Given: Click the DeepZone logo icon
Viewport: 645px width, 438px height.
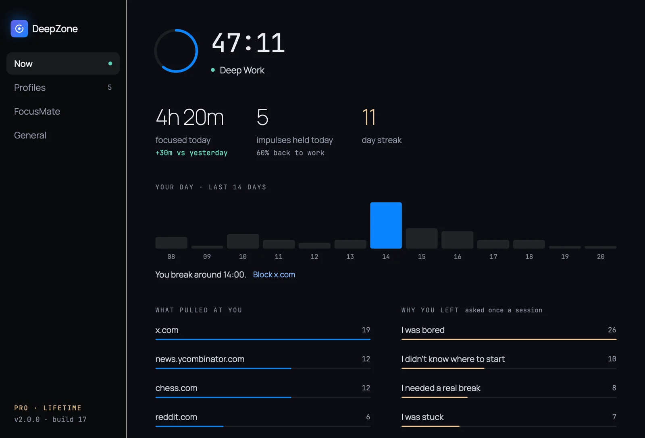Looking at the screenshot, I should pos(19,29).
